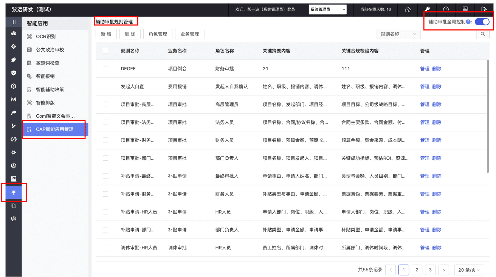Log out using the exit icon
The image size is (496, 277).
pyautogui.click(x=484, y=9)
